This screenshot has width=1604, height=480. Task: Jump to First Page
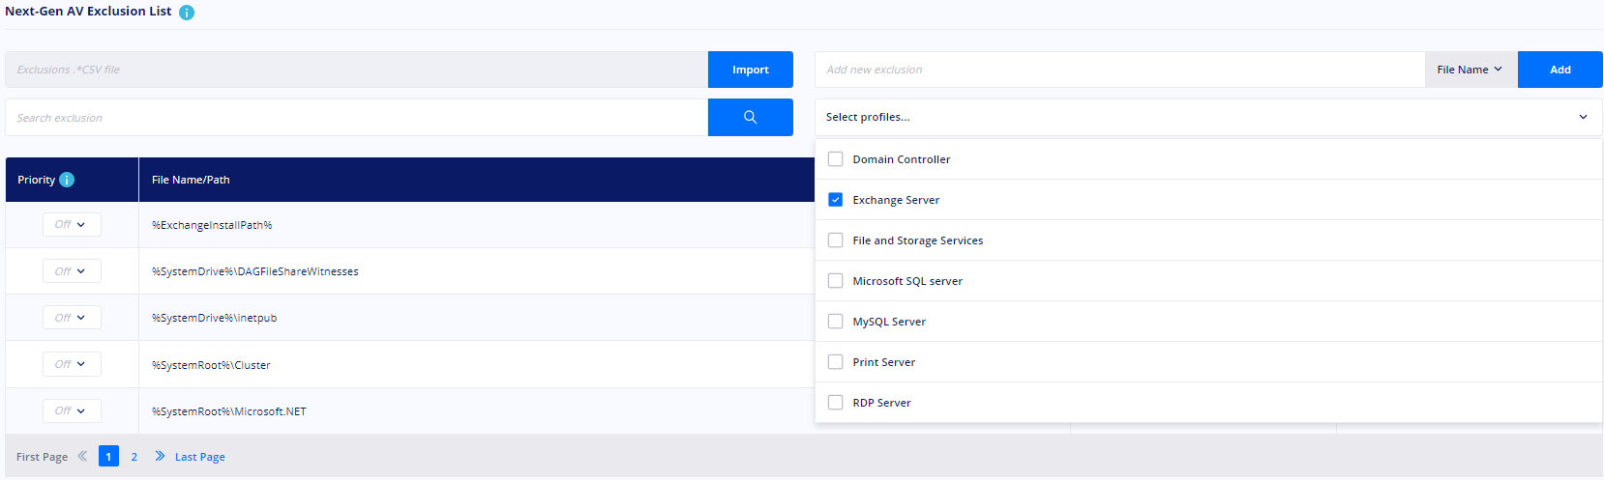42,457
